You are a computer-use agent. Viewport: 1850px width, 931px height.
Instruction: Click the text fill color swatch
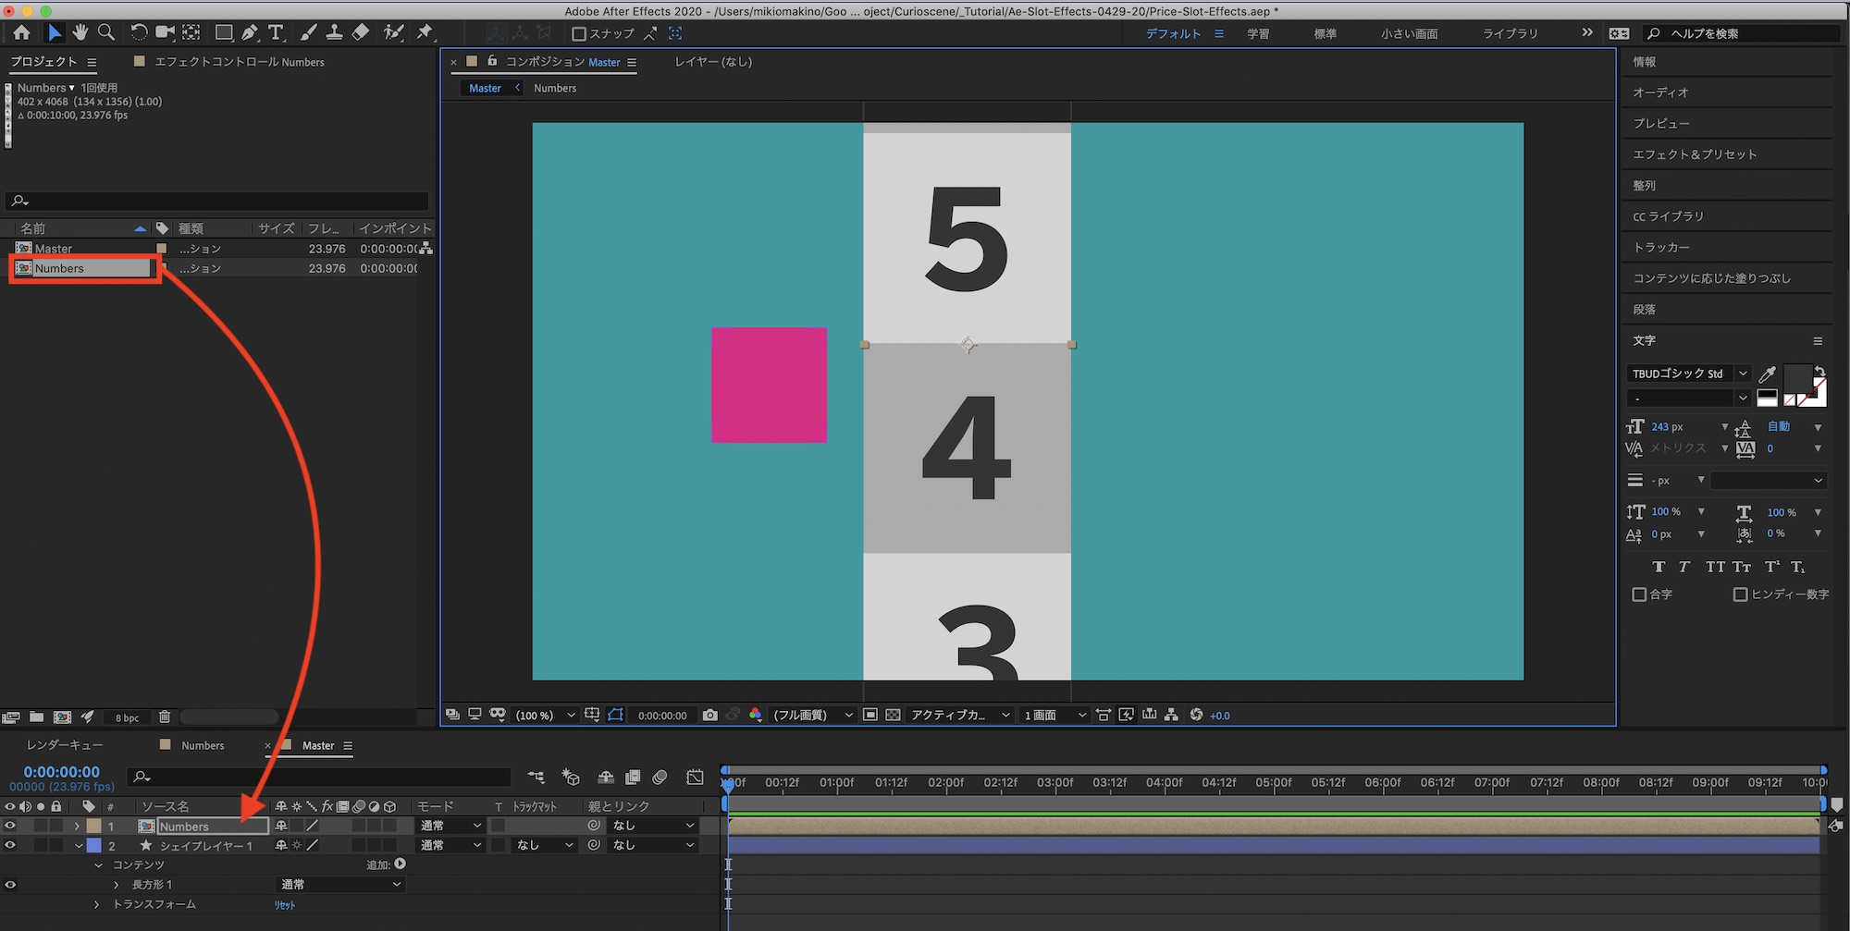coord(1796,376)
